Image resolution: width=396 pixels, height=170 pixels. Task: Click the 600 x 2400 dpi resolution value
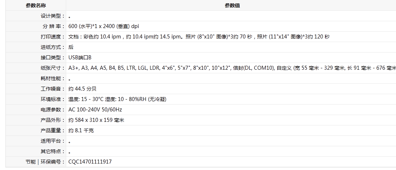click(x=104, y=26)
